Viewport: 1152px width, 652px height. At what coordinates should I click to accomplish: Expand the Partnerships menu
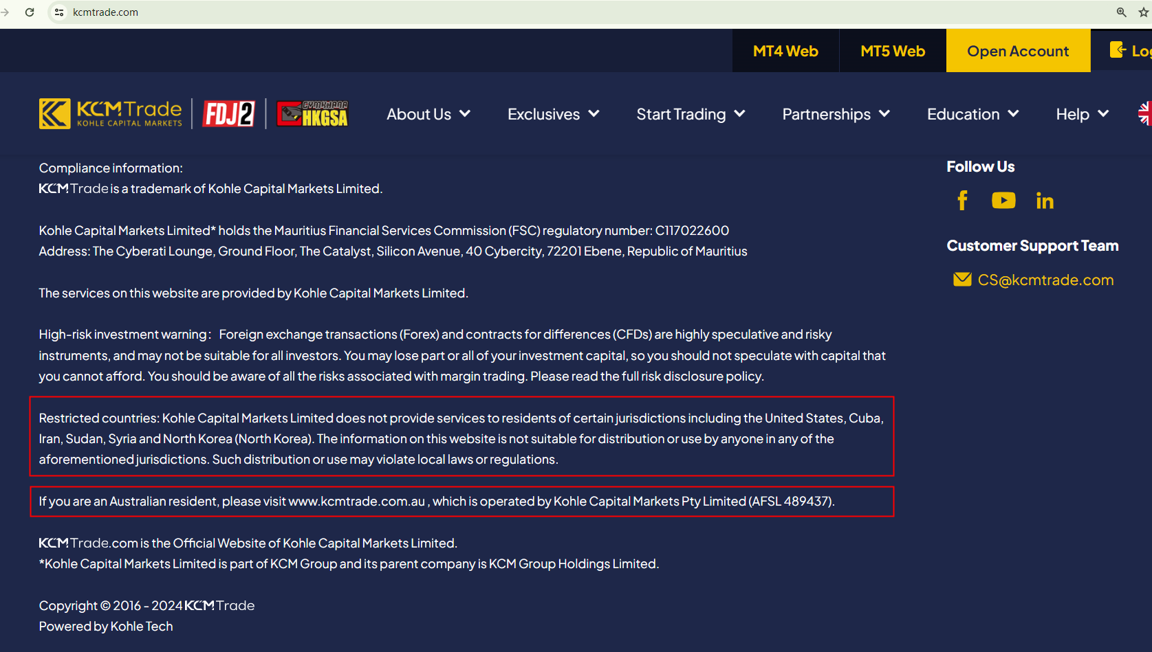tap(836, 114)
